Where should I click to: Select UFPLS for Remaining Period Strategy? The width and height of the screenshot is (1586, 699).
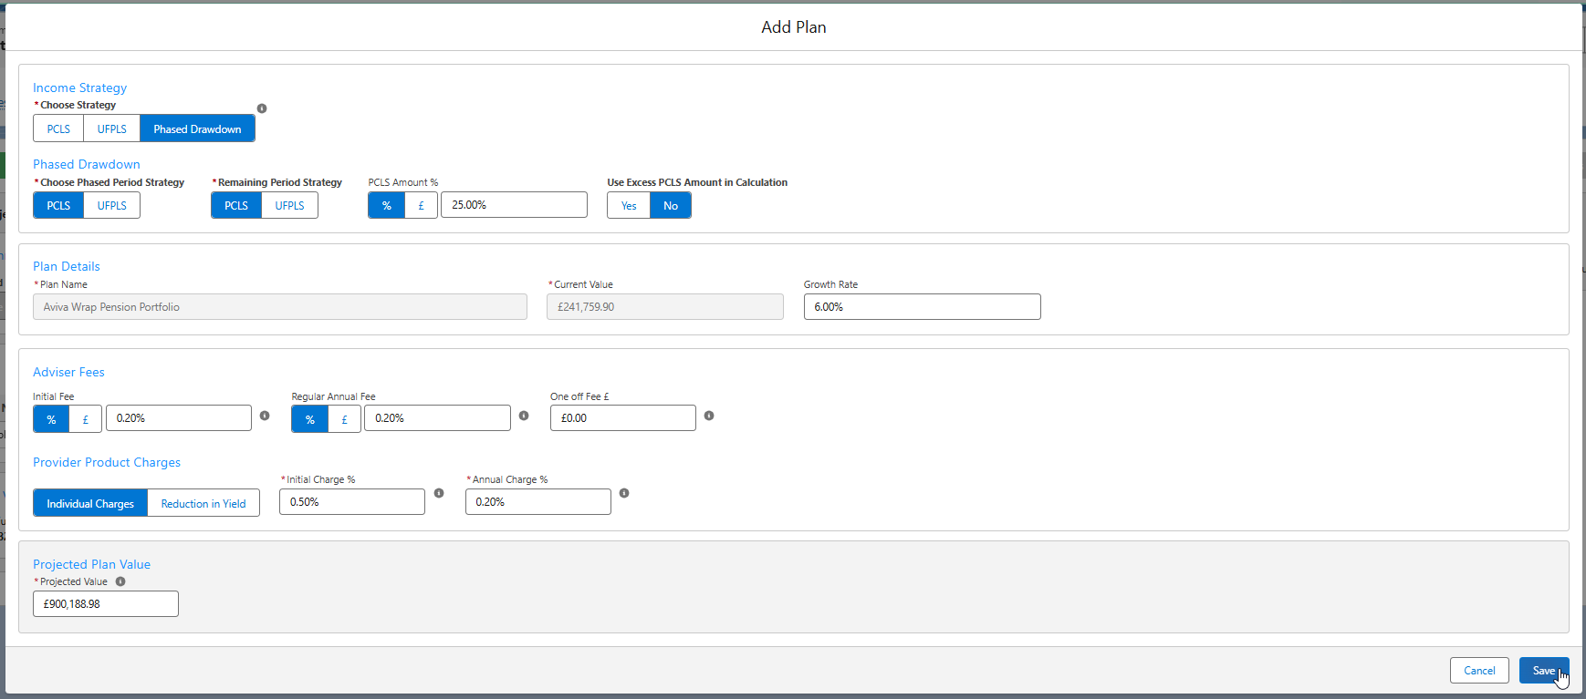point(289,206)
